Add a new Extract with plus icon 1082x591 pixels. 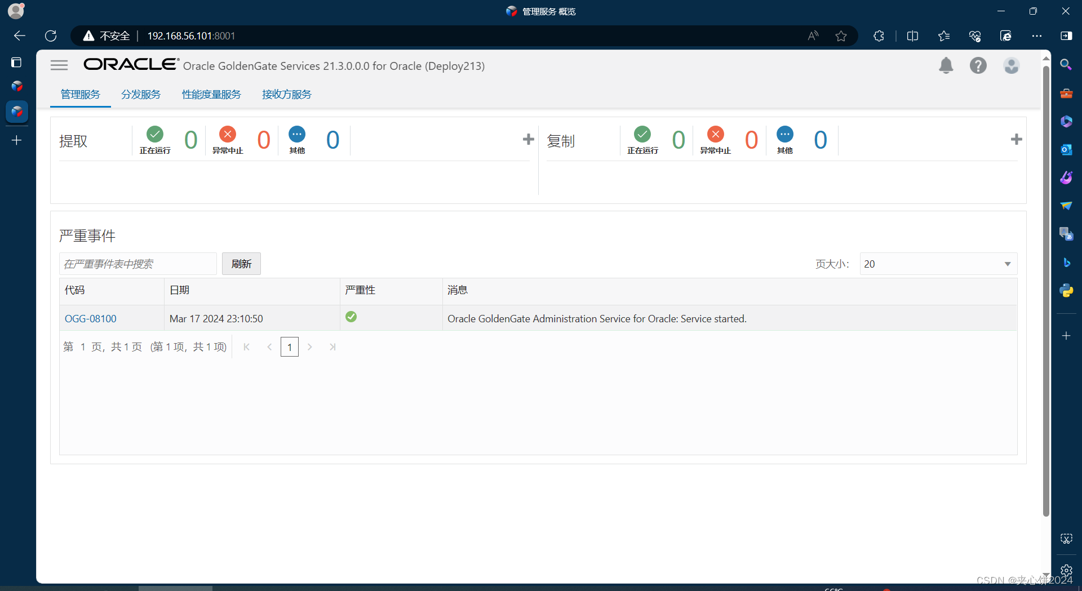[x=528, y=139]
